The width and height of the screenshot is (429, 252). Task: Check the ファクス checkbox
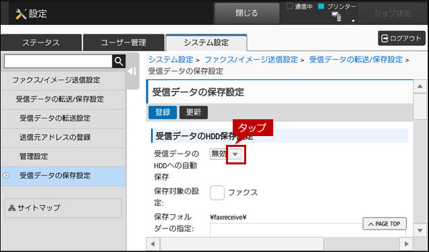point(217,193)
